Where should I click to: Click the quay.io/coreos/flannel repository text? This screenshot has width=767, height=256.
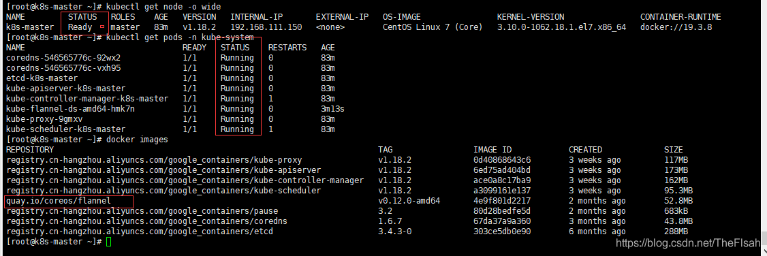click(x=59, y=201)
